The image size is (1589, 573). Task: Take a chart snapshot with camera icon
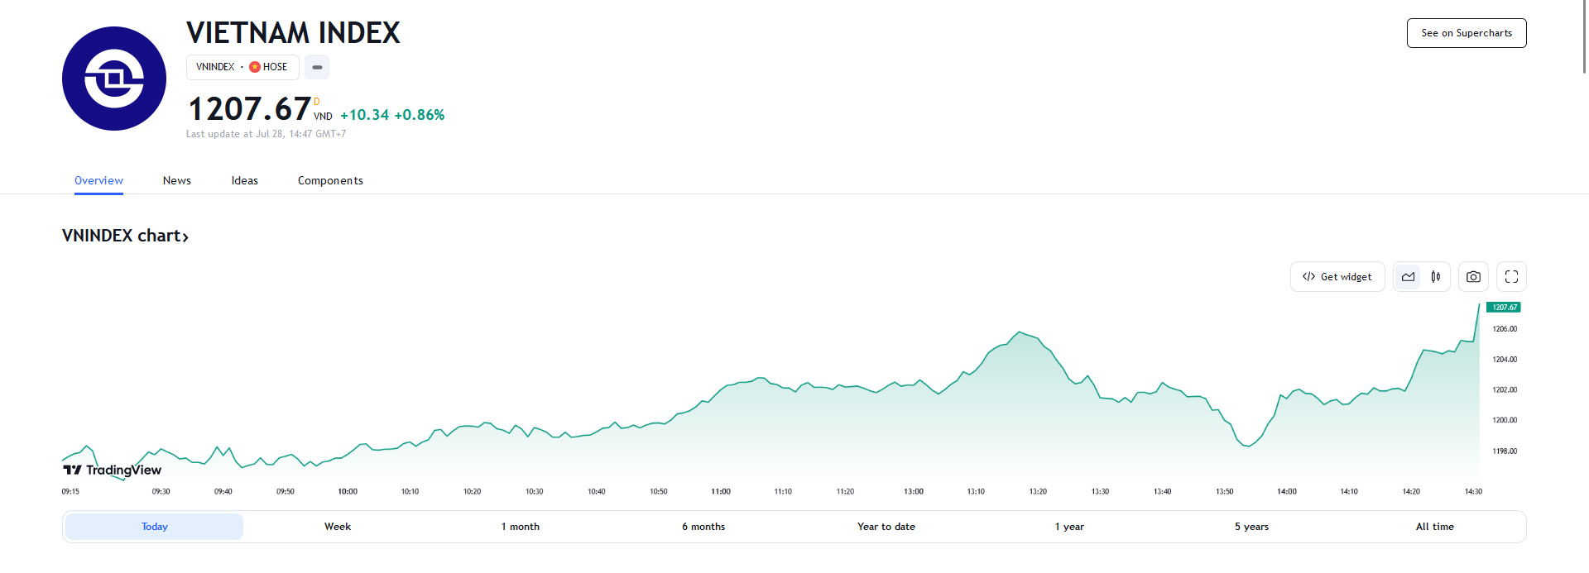pyautogui.click(x=1473, y=277)
